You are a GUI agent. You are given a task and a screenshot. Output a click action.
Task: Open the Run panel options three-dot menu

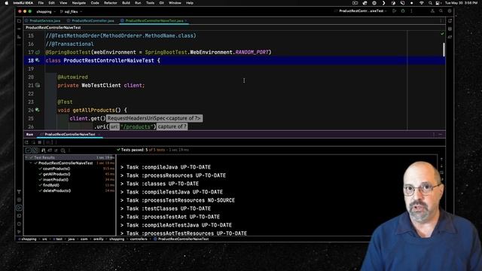pos(434,135)
